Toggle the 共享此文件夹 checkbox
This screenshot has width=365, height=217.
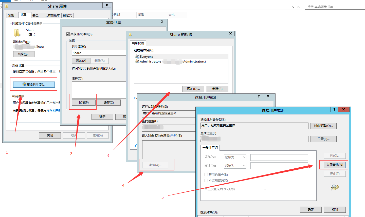(x=68, y=34)
